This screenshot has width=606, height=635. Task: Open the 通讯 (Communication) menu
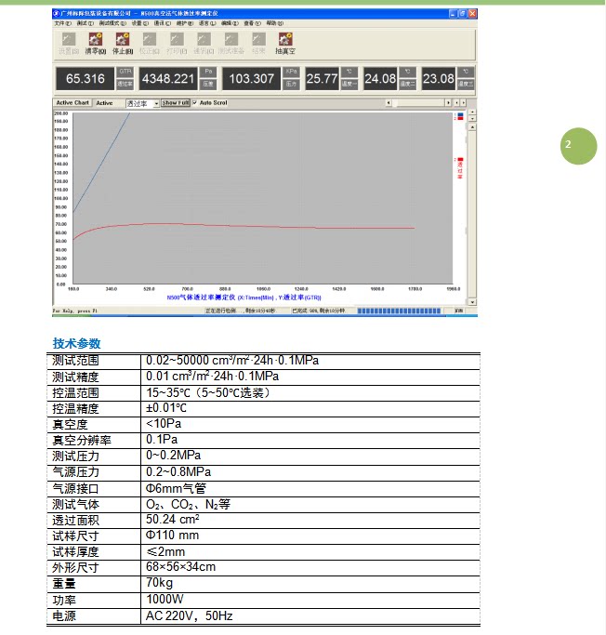pos(163,23)
